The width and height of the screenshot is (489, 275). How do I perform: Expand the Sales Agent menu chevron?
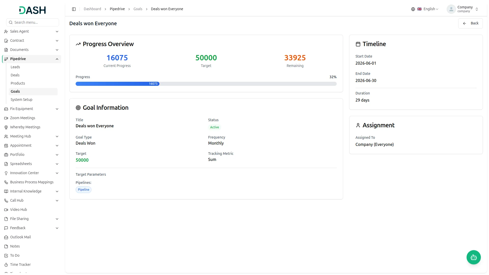click(x=57, y=32)
